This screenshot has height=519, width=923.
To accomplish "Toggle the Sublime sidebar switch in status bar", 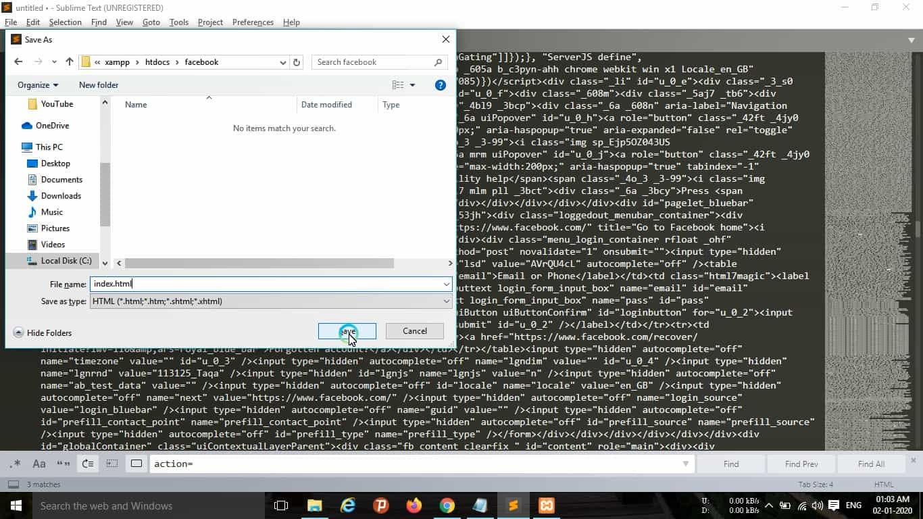I will [14, 485].
